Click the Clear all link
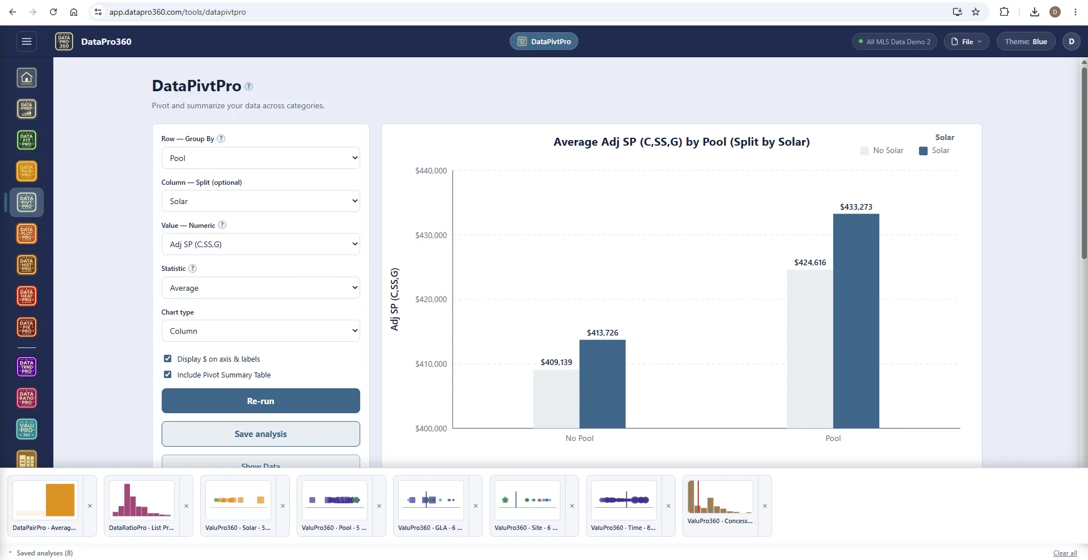This screenshot has height=560, width=1088. coord(1065,553)
